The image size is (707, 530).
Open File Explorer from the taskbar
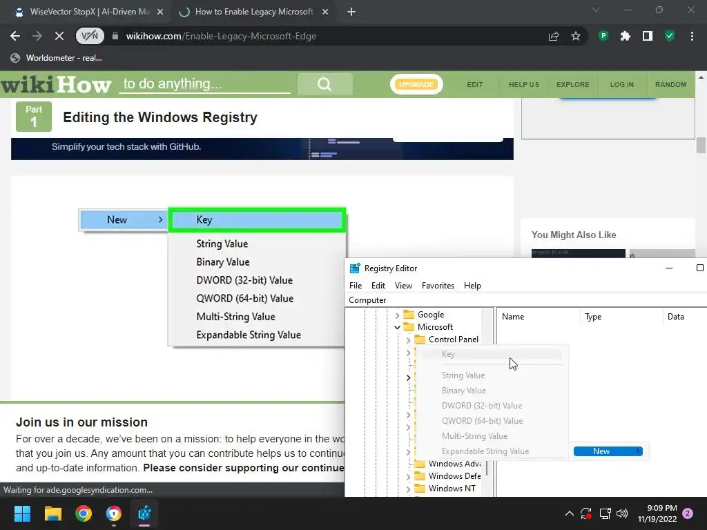tap(52, 513)
